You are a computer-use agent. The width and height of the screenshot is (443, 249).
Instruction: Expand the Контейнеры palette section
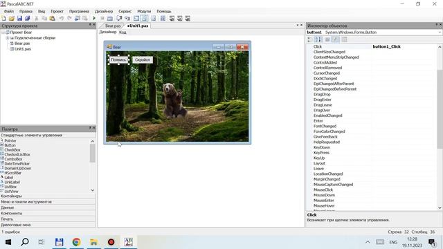[48, 196]
